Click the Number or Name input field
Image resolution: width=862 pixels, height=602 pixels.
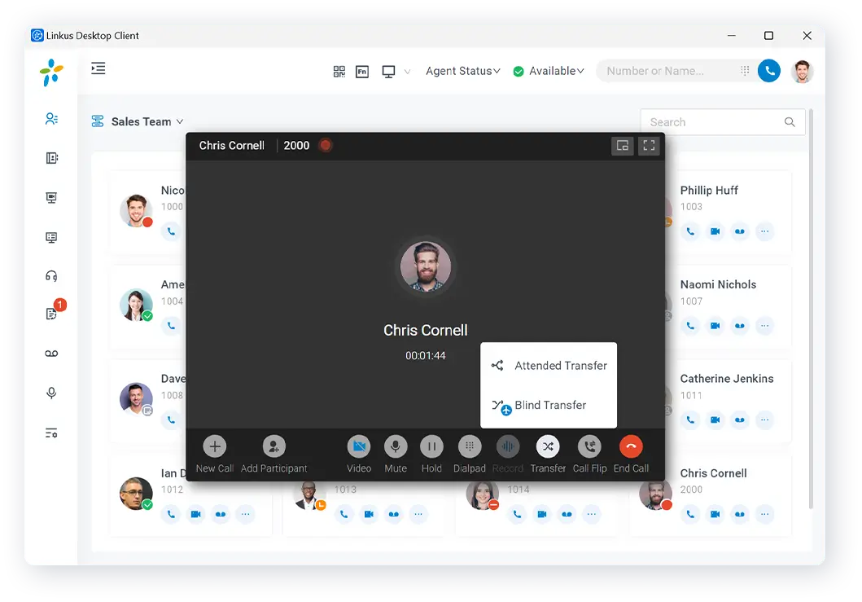pos(667,71)
